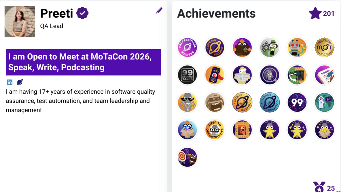Open the Open to Opportunities badge
This screenshot has height=192, width=341.
[215, 130]
